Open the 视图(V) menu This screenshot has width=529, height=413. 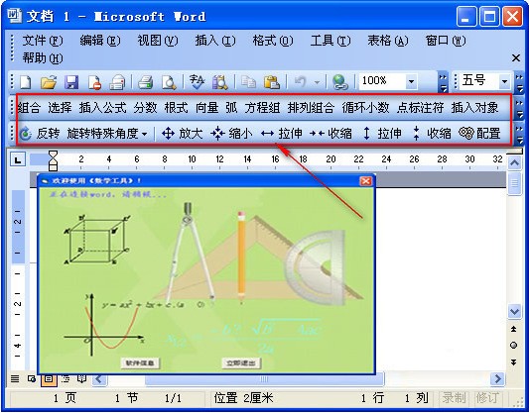point(158,41)
